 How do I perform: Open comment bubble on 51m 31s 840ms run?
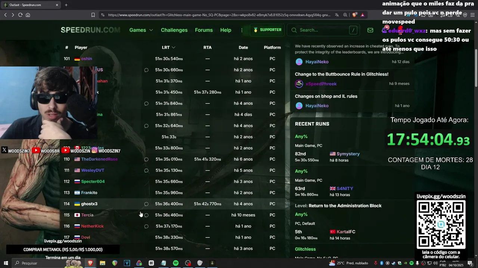pos(146,103)
